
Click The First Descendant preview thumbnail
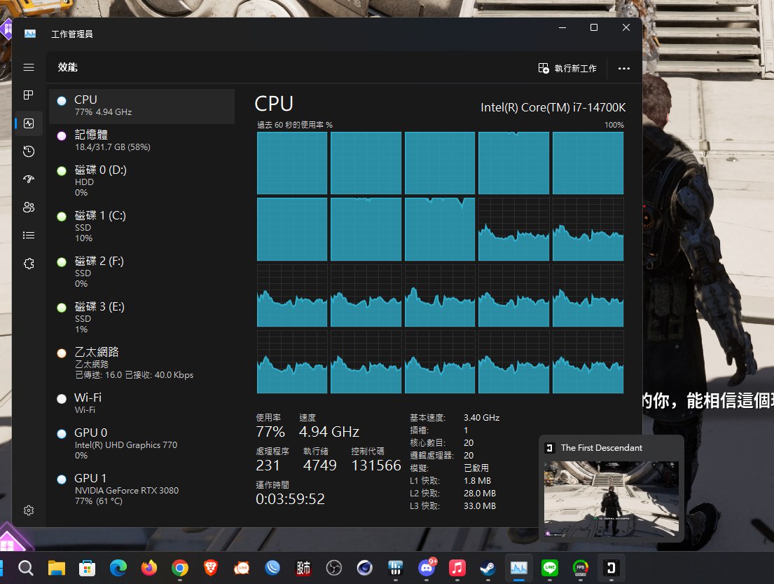pos(611,498)
